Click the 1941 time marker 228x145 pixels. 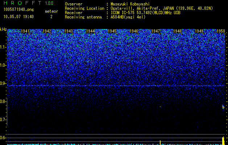click(25, 31)
